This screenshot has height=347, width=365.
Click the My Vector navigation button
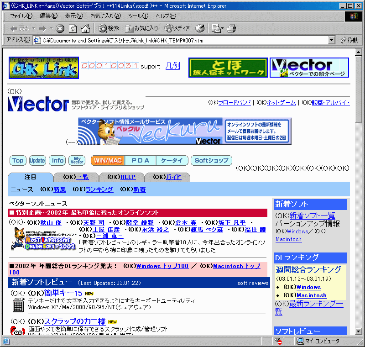(77, 160)
